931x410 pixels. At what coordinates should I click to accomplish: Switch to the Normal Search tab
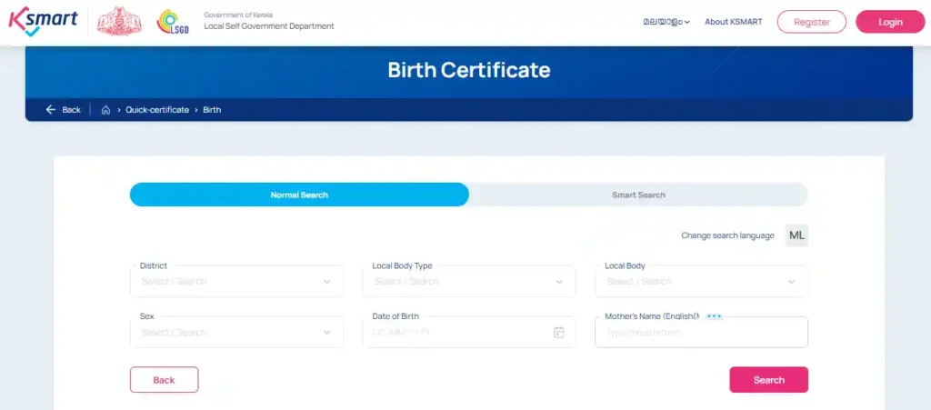pos(299,195)
